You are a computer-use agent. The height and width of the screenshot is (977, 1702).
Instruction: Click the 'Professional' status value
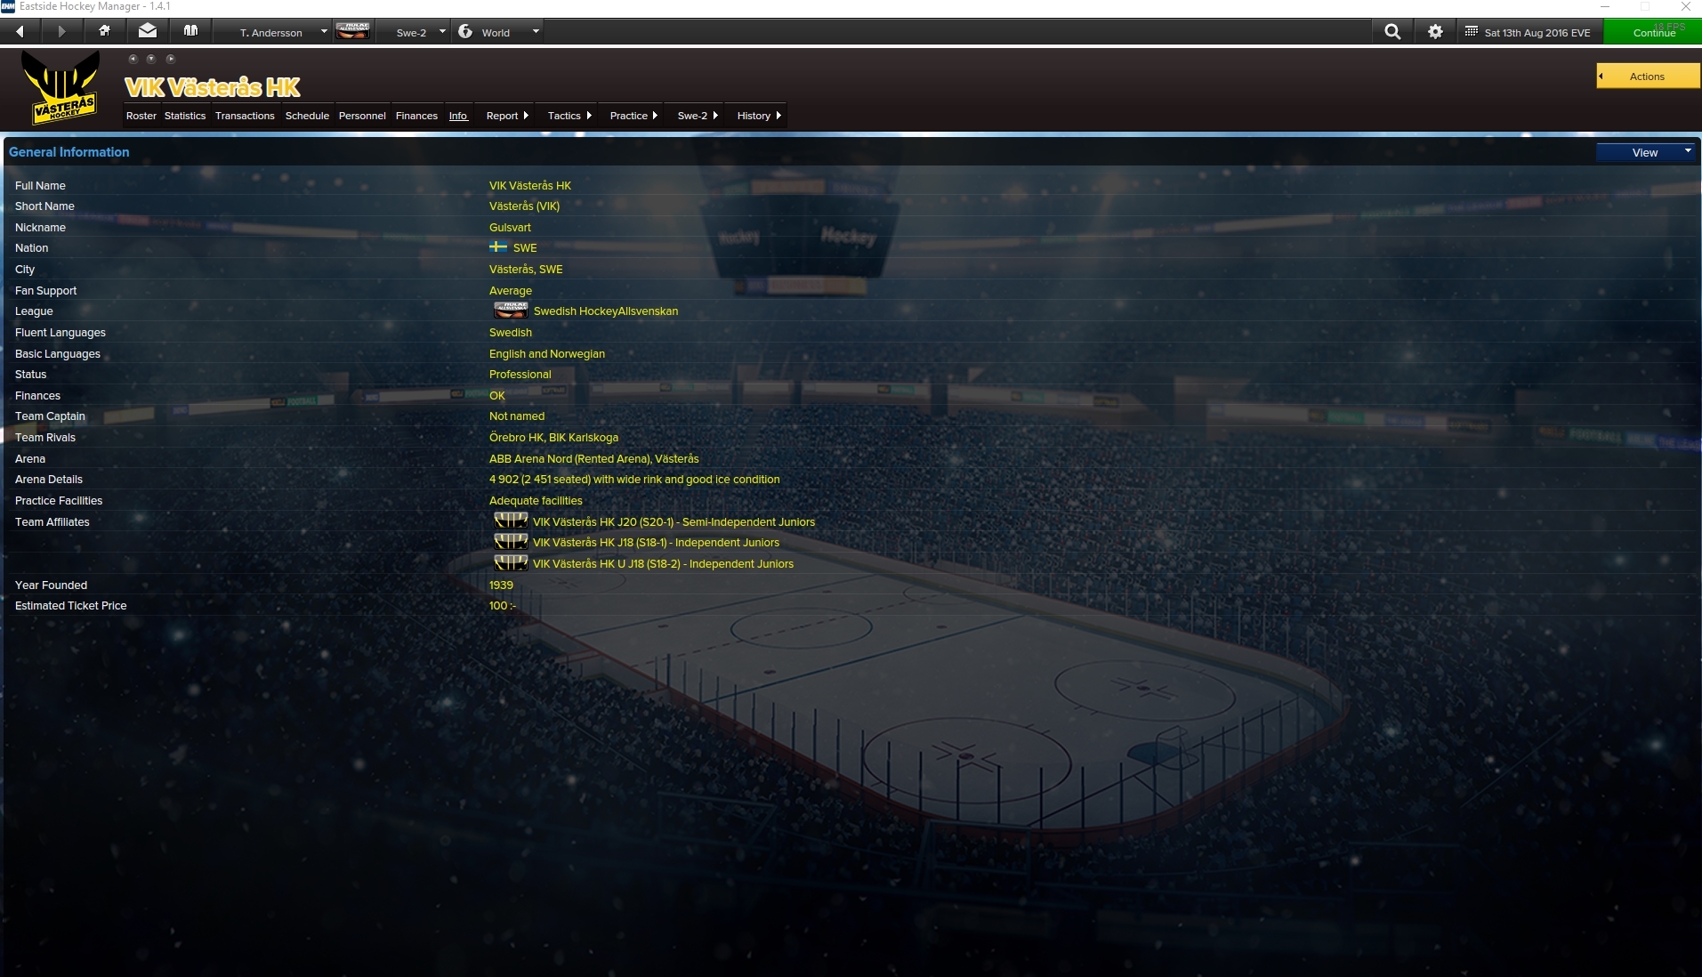pyautogui.click(x=520, y=374)
